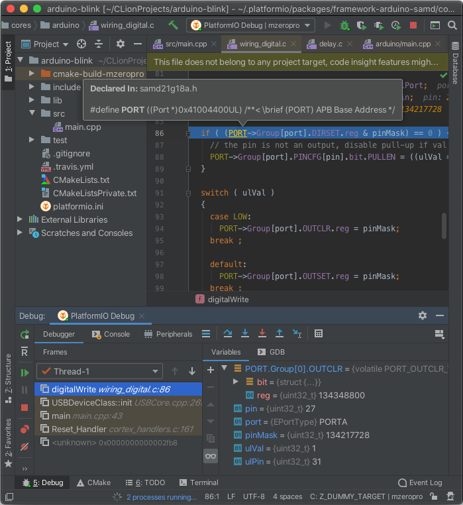Click the locate in Project tree crosshair
Viewport: 463px width, 505px height.
click(x=81, y=44)
